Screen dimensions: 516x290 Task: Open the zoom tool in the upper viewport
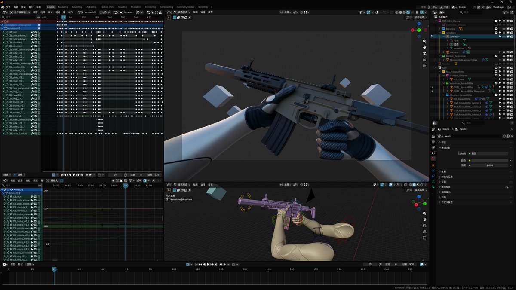click(x=425, y=40)
